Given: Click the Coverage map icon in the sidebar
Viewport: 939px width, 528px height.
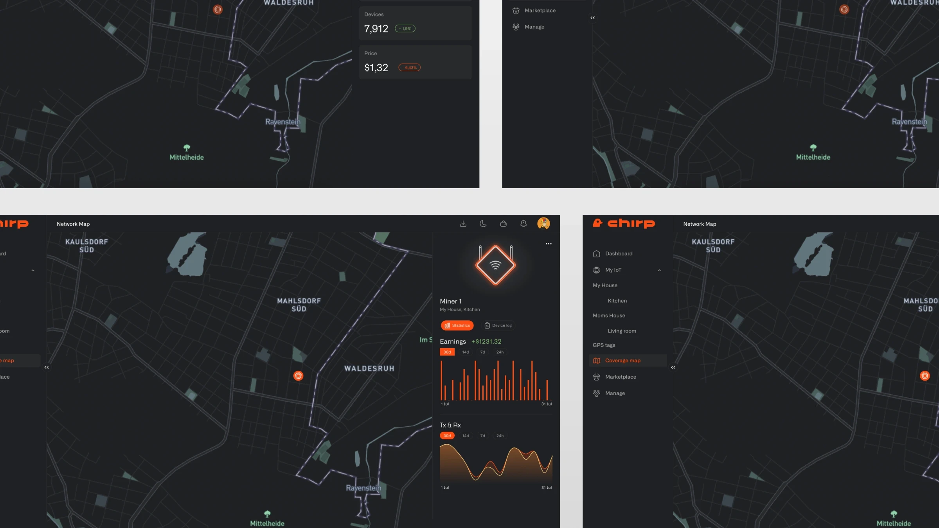Looking at the screenshot, I should [x=596, y=361].
